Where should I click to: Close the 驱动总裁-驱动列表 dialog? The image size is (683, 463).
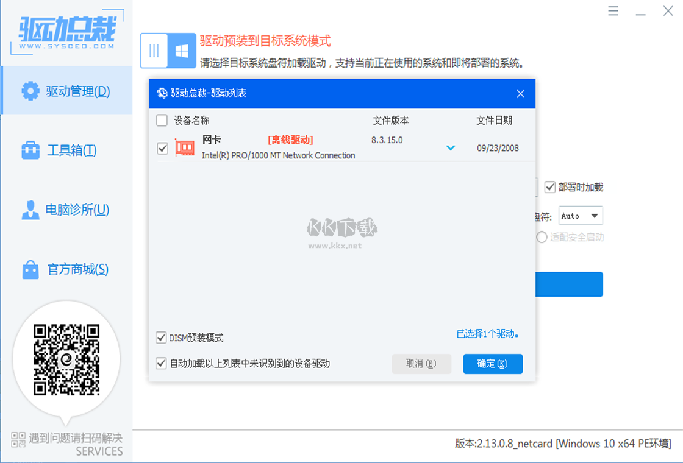point(521,93)
